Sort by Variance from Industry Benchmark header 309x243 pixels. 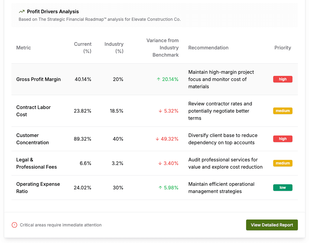[x=162, y=48]
